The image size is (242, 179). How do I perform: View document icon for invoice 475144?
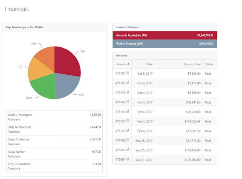[128, 111]
